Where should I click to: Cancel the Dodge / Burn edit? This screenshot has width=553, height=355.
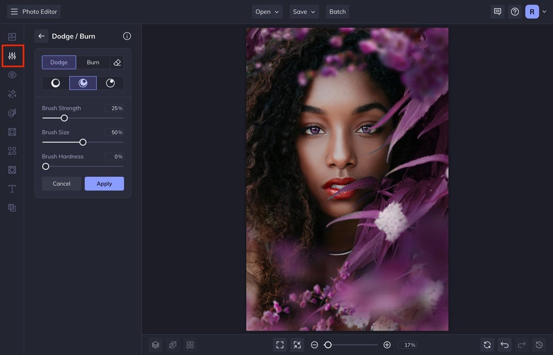62,184
